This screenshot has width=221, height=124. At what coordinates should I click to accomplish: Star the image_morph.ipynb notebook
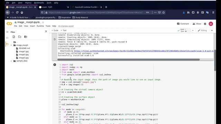pyautogui.click(x=43, y=22)
